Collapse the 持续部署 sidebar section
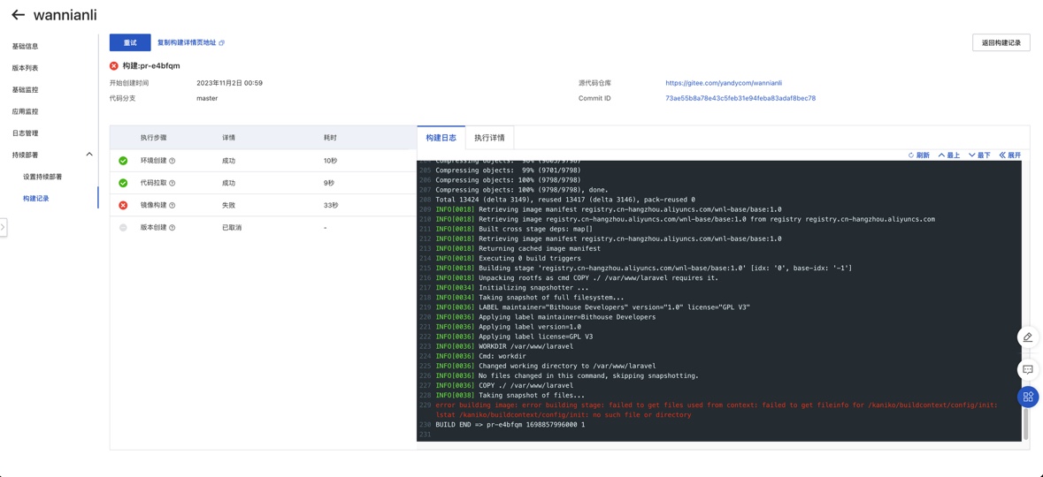Viewport: 1043px width, 477px height. pos(89,155)
